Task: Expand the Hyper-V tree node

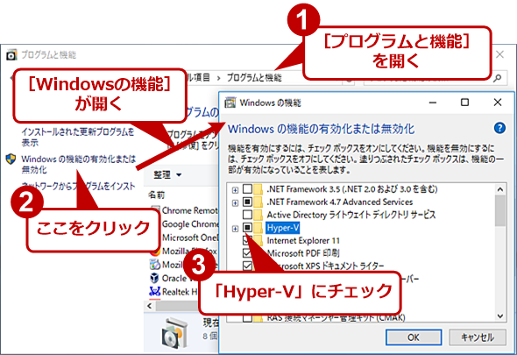Action: (x=235, y=228)
